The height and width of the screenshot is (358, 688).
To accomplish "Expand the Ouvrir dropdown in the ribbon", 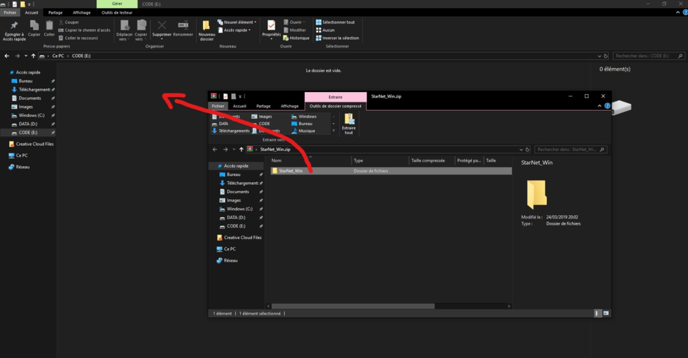I will point(294,23).
